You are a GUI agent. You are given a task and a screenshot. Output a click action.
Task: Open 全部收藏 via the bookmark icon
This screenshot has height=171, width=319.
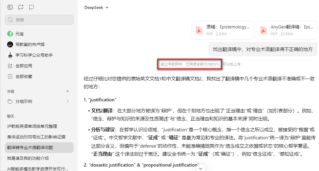pyautogui.click(x=10, y=76)
